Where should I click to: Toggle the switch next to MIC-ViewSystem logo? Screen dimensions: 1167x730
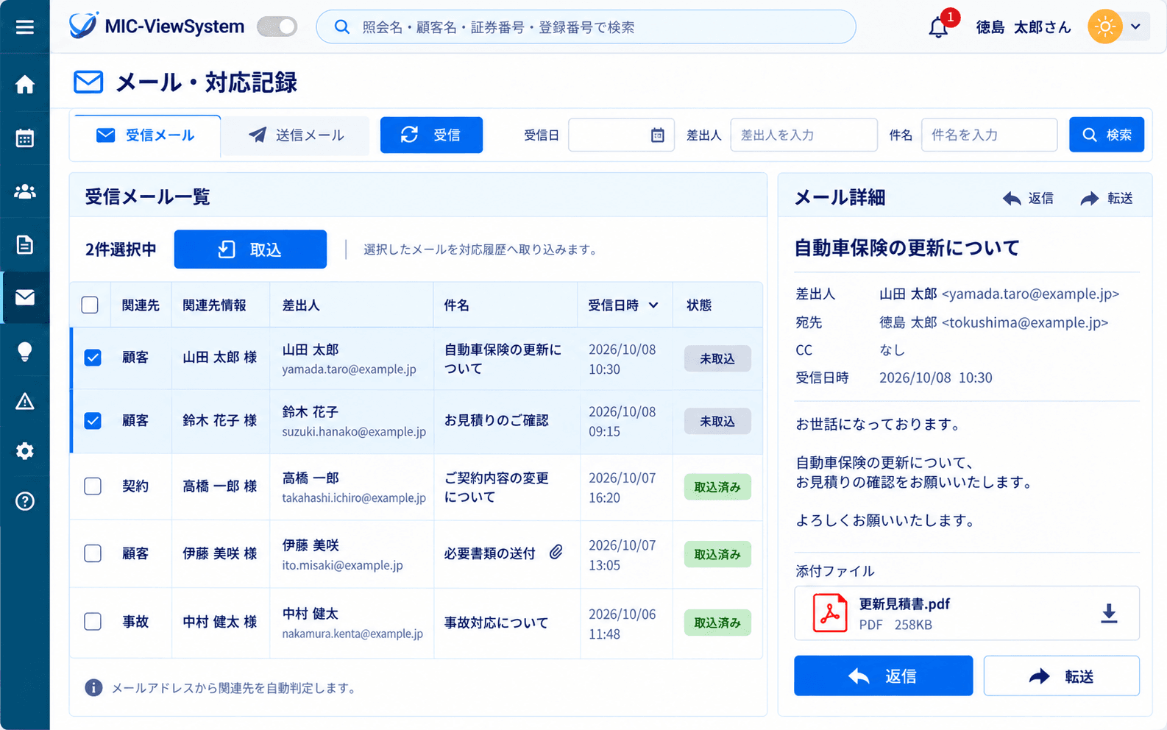tap(277, 27)
